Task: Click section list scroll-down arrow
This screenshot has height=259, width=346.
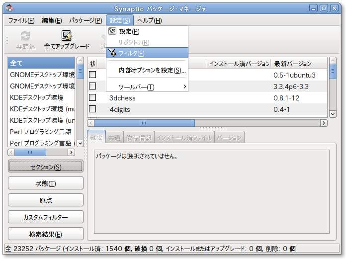Action: (80, 143)
